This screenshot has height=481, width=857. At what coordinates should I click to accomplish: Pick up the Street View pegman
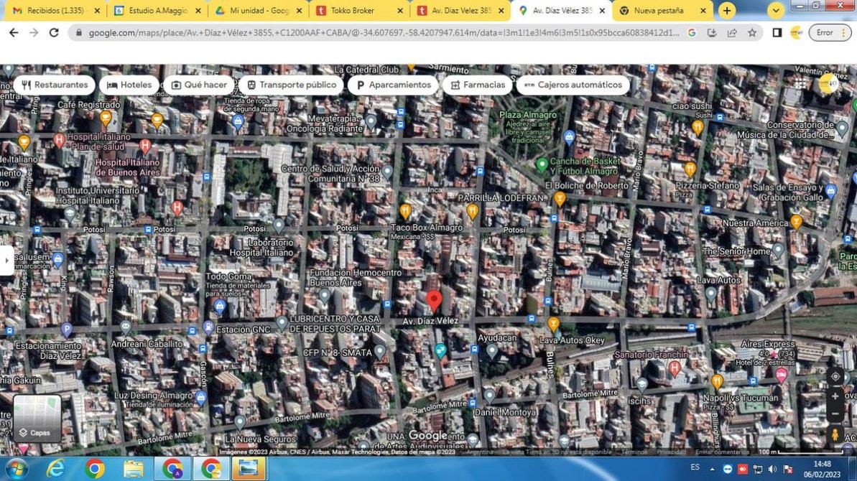(x=835, y=434)
